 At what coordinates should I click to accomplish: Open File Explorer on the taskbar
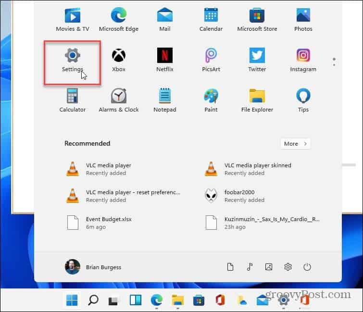[177, 300]
